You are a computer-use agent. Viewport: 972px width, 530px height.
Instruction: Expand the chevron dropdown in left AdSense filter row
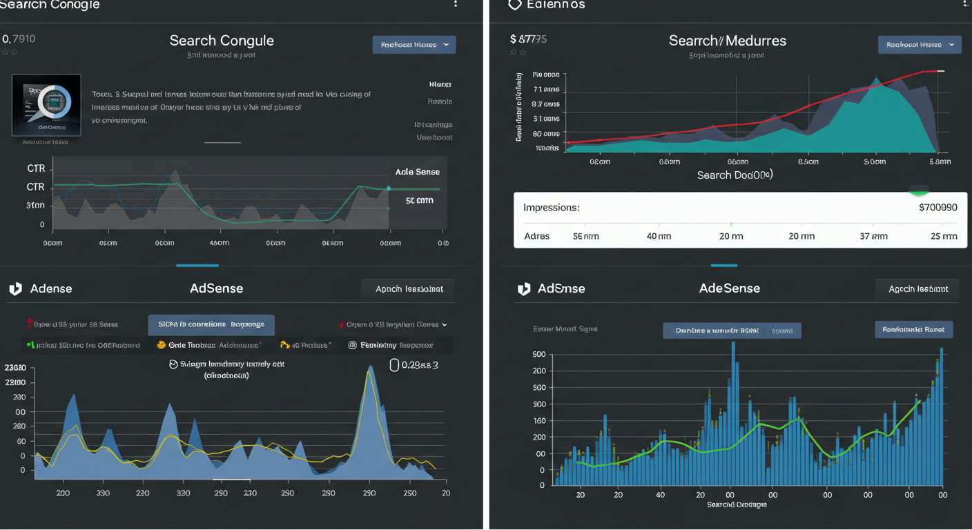coord(444,324)
